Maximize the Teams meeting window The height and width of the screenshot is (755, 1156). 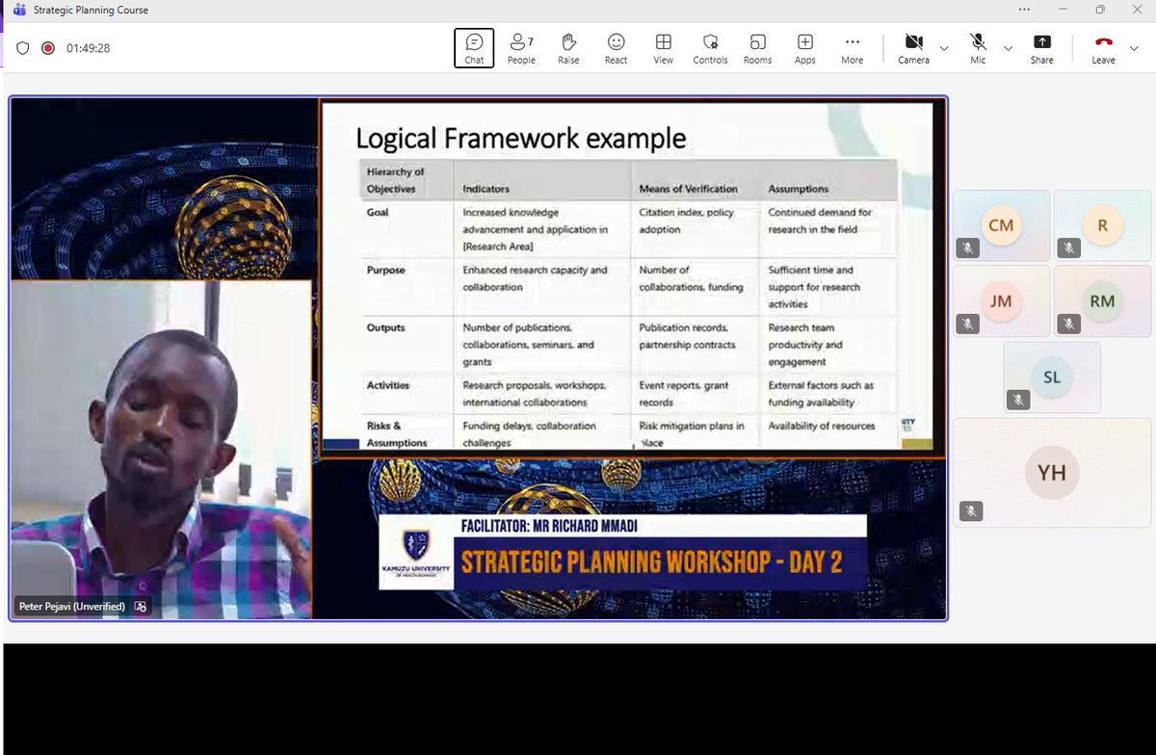point(1099,10)
